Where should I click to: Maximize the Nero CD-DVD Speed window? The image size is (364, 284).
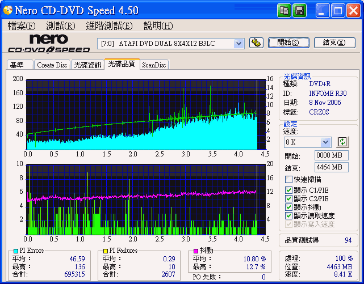338,10
